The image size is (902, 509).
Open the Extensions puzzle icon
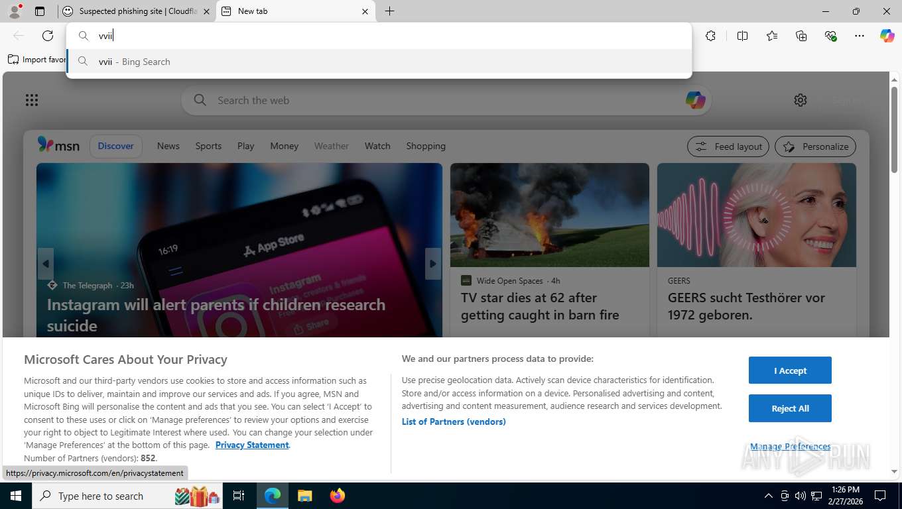click(x=710, y=36)
